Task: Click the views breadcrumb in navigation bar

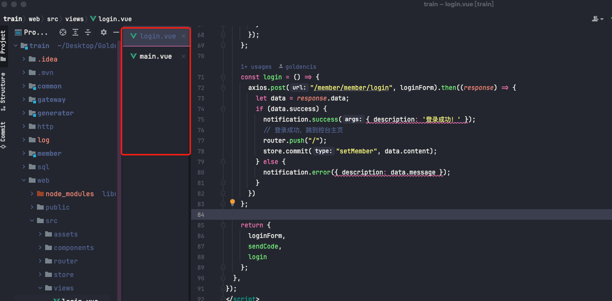Action: pyautogui.click(x=74, y=19)
